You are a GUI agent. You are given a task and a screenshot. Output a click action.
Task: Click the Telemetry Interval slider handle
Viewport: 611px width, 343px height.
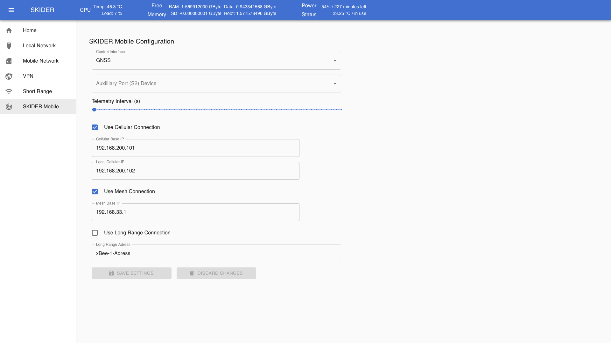(x=94, y=110)
